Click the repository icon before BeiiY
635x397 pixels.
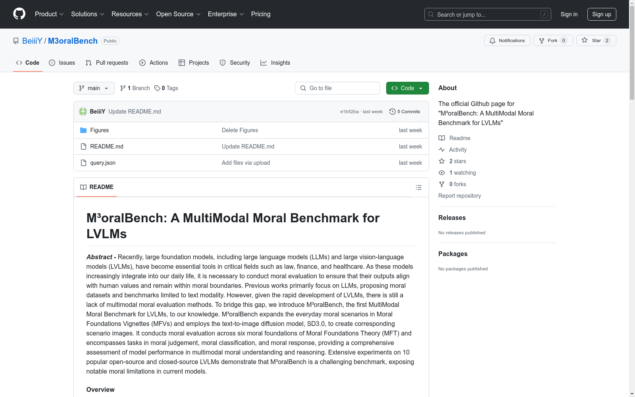tap(16, 41)
